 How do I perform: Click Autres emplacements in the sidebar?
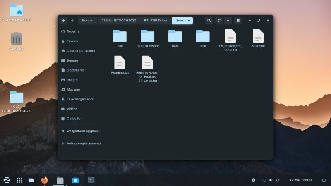(x=84, y=143)
